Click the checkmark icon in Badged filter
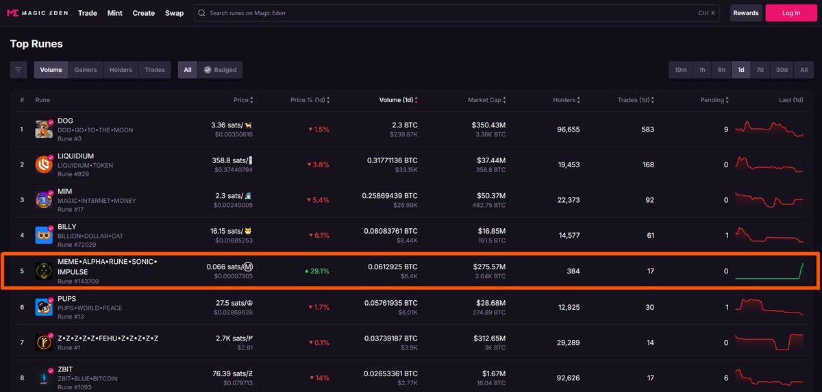The image size is (822, 392). 208,70
